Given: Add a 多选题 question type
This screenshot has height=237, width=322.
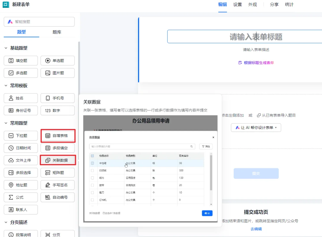Looking at the screenshot, I should click(x=21, y=73).
